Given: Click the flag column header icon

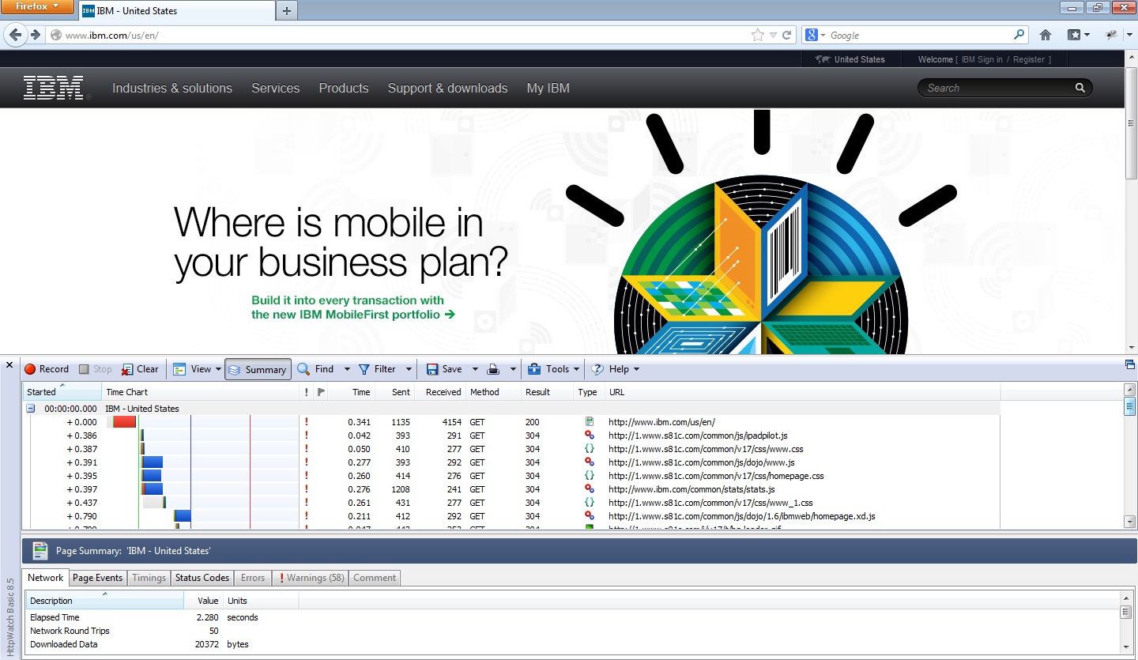Looking at the screenshot, I should click(321, 392).
